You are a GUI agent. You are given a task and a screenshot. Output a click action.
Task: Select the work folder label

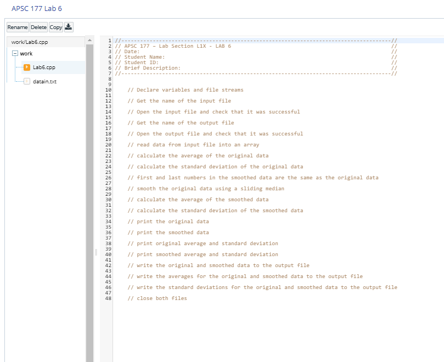pyautogui.click(x=26, y=54)
